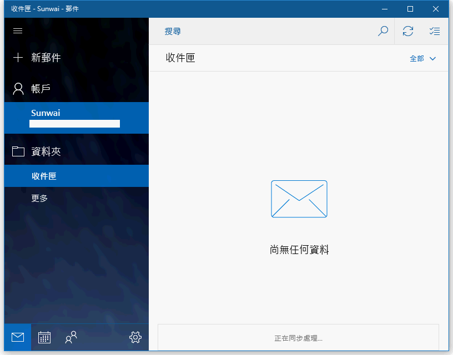
Task: Close the Mail window
Action: click(x=436, y=9)
